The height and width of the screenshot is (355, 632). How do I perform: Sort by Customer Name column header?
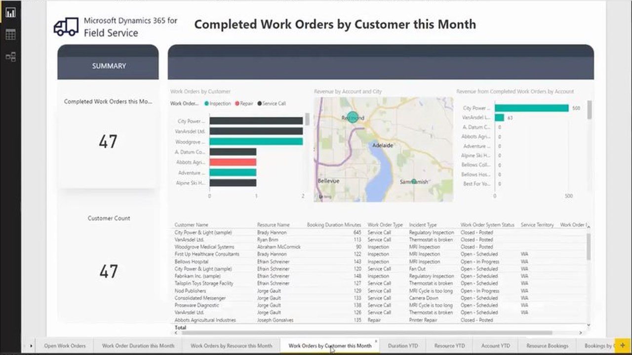[192, 225]
